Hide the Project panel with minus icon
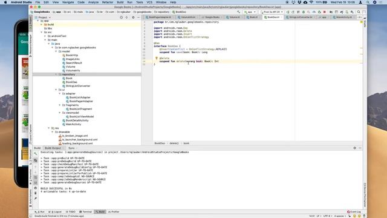Viewport: 387px width, 218px height. tap(138, 18)
